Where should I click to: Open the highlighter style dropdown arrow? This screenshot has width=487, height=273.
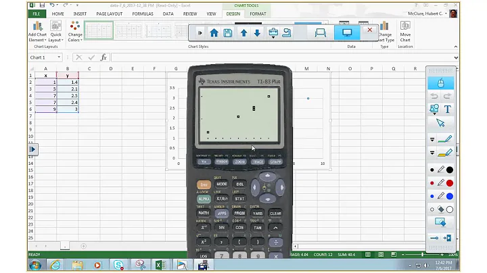[432, 153]
